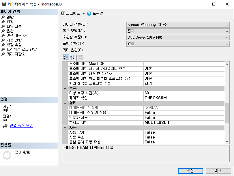Open the 사용 권한 page

point(14,40)
